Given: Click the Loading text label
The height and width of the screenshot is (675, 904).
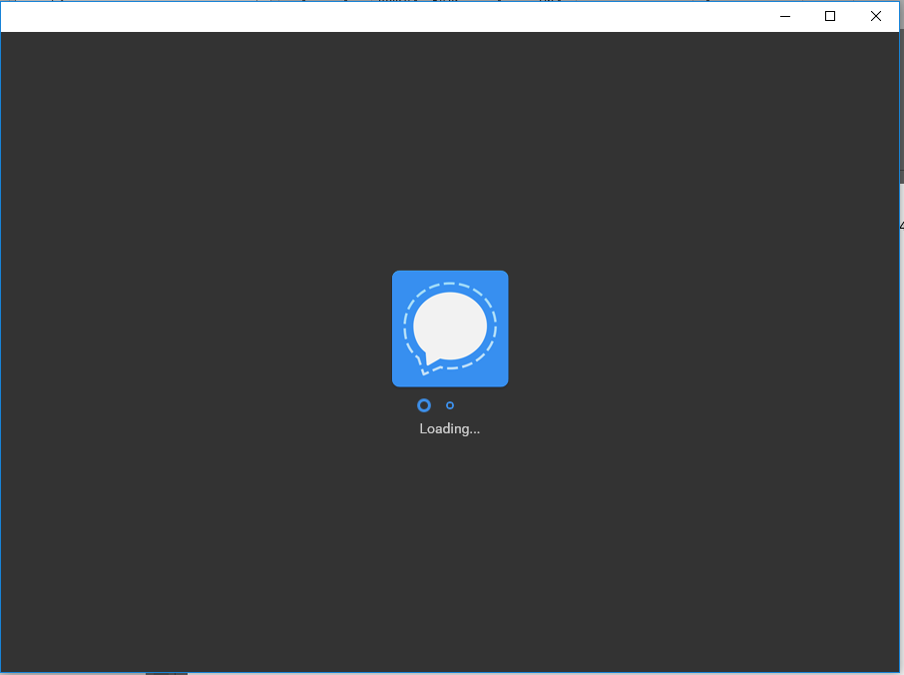Looking at the screenshot, I should [x=449, y=428].
